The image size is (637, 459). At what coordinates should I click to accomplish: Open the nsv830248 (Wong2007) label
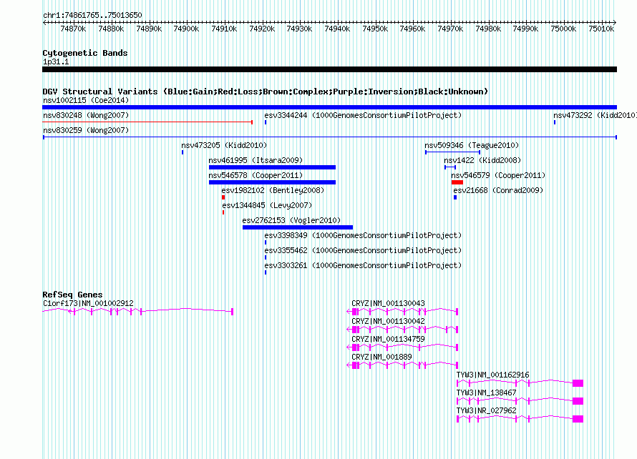86,115
